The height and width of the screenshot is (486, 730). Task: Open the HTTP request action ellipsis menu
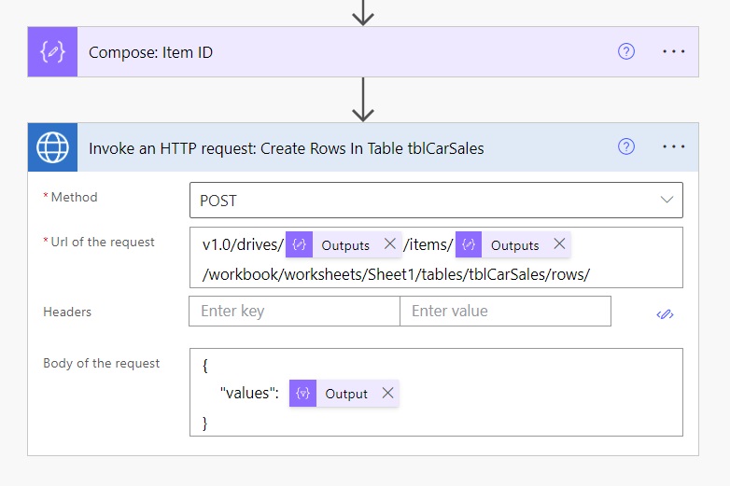pyautogui.click(x=673, y=147)
